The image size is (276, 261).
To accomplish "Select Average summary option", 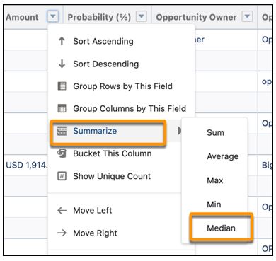I will [x=223, y=156].
